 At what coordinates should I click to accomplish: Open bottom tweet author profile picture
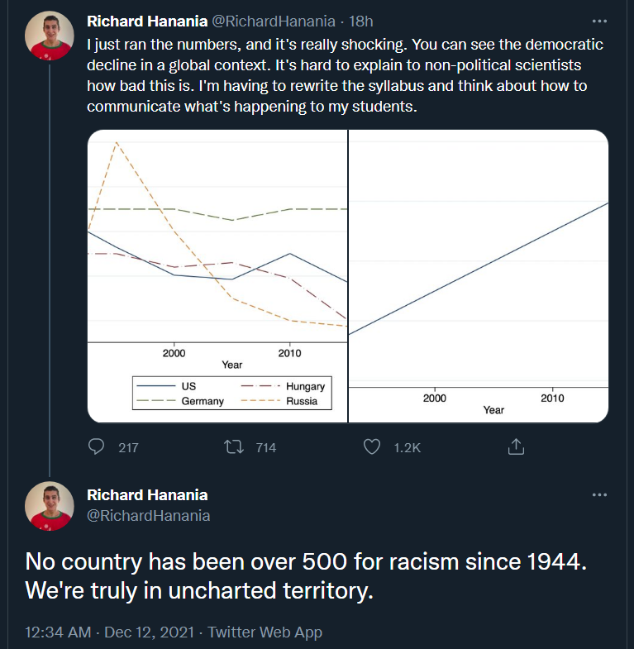[x=50, y=506]
